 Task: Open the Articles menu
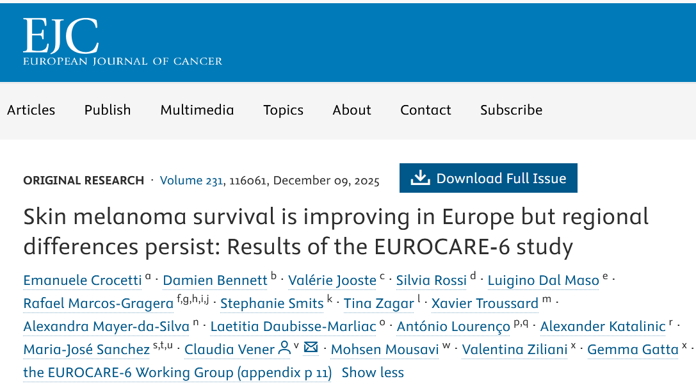click(31, 110)
